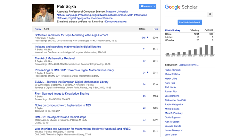
Task: Open the Sledovat follow dropdown
Action: pyautogui.click(x=147, y=6)
